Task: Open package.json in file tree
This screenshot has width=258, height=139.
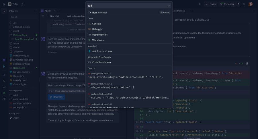Action: [23, 107]
